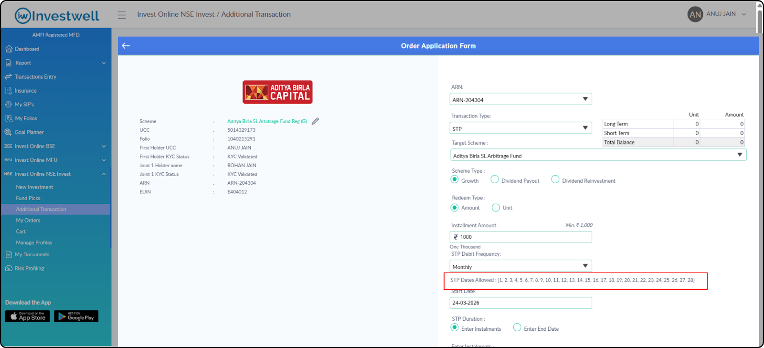Click the My Folios icon
Screen dimensions: 764x348
click(x=9, y=118)
